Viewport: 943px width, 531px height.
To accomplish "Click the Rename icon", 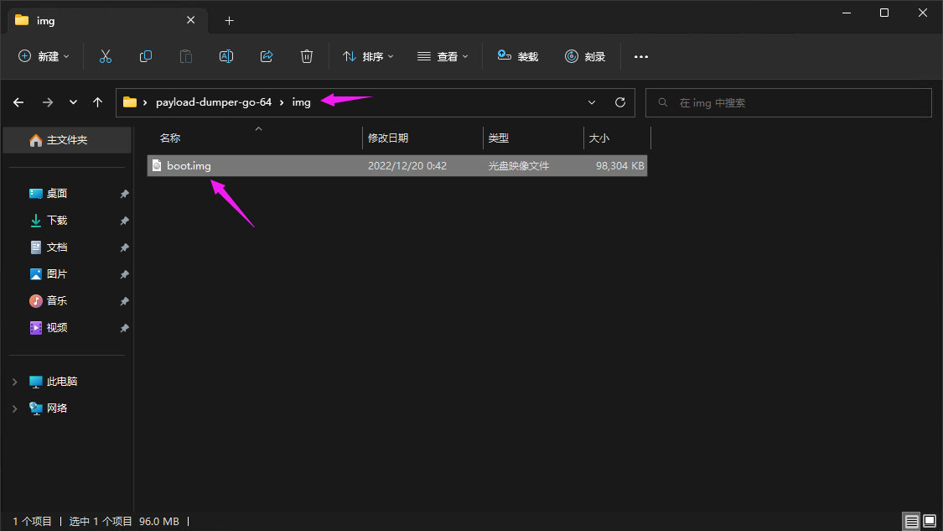I will click(226, 56).
